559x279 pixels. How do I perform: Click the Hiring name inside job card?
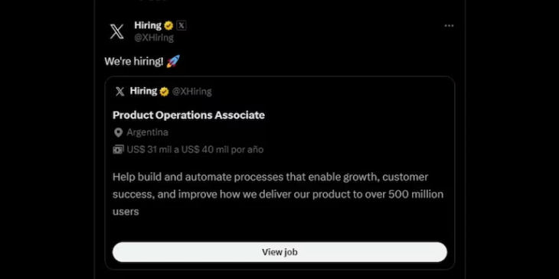(x=143, y=91)
